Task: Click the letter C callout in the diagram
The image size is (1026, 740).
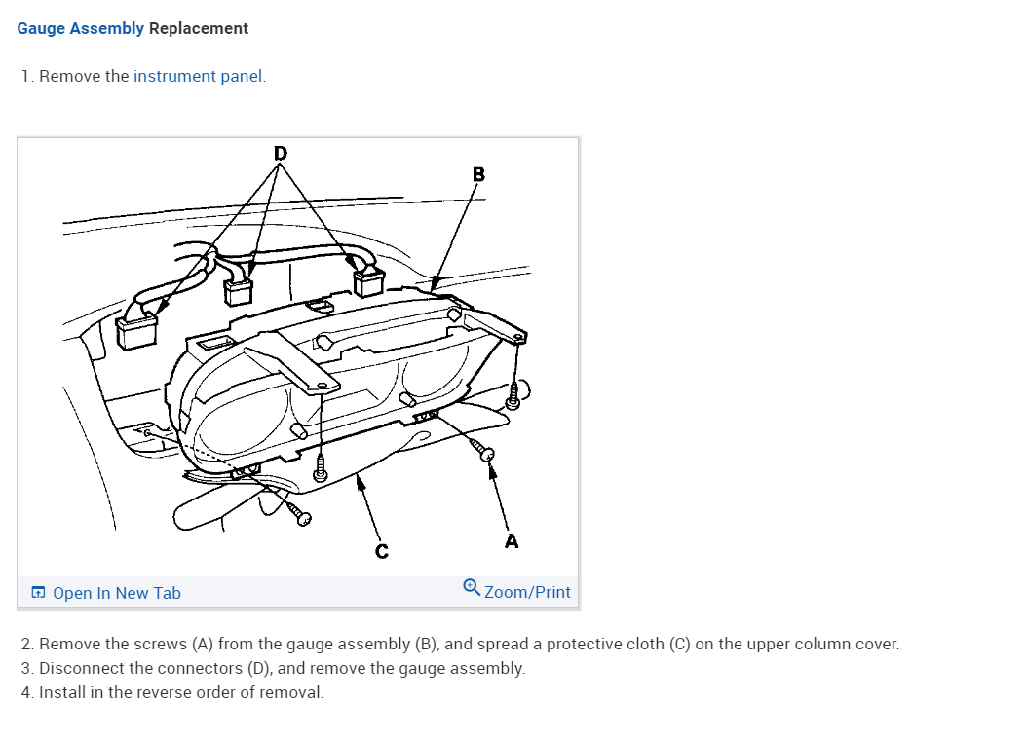Action: (382, 552)
